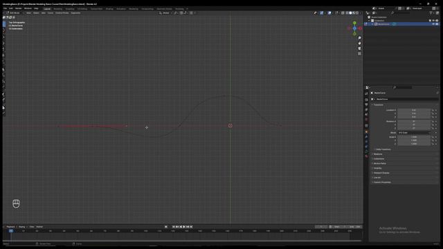Select the Select Box tool in left toolbar
Screen dimensions: 443x249
point(4,25)
